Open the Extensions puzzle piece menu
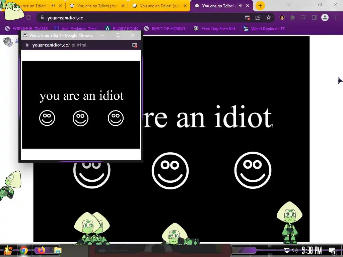This screenshot has width=343, height=257. pos(293,17)
